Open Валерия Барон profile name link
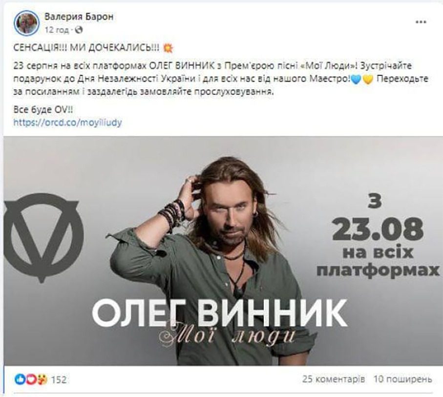This screenshot has height=397, width=443. point(79,17)
